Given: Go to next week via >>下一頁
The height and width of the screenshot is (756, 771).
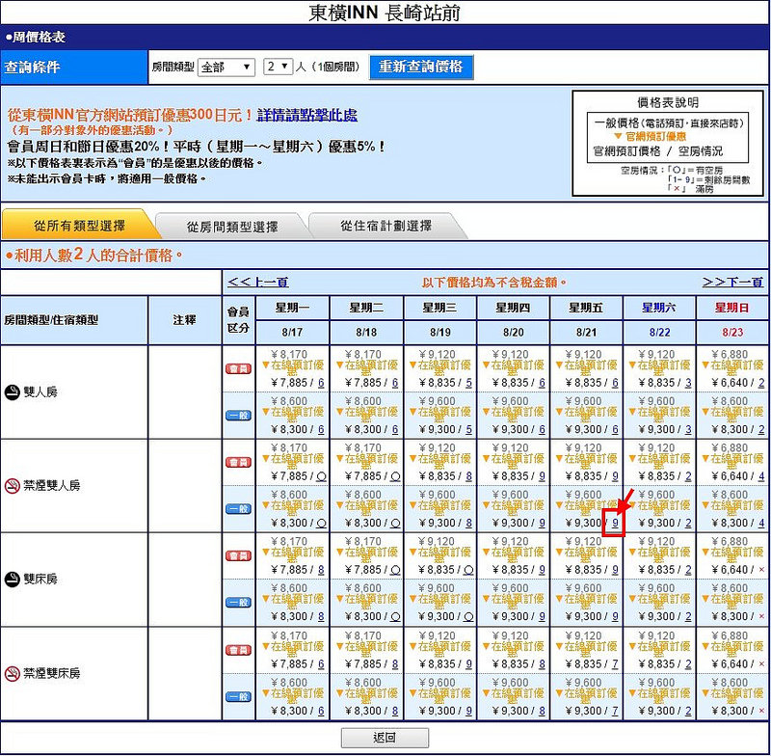Looking at the screenshot, I should click(732, 282).
